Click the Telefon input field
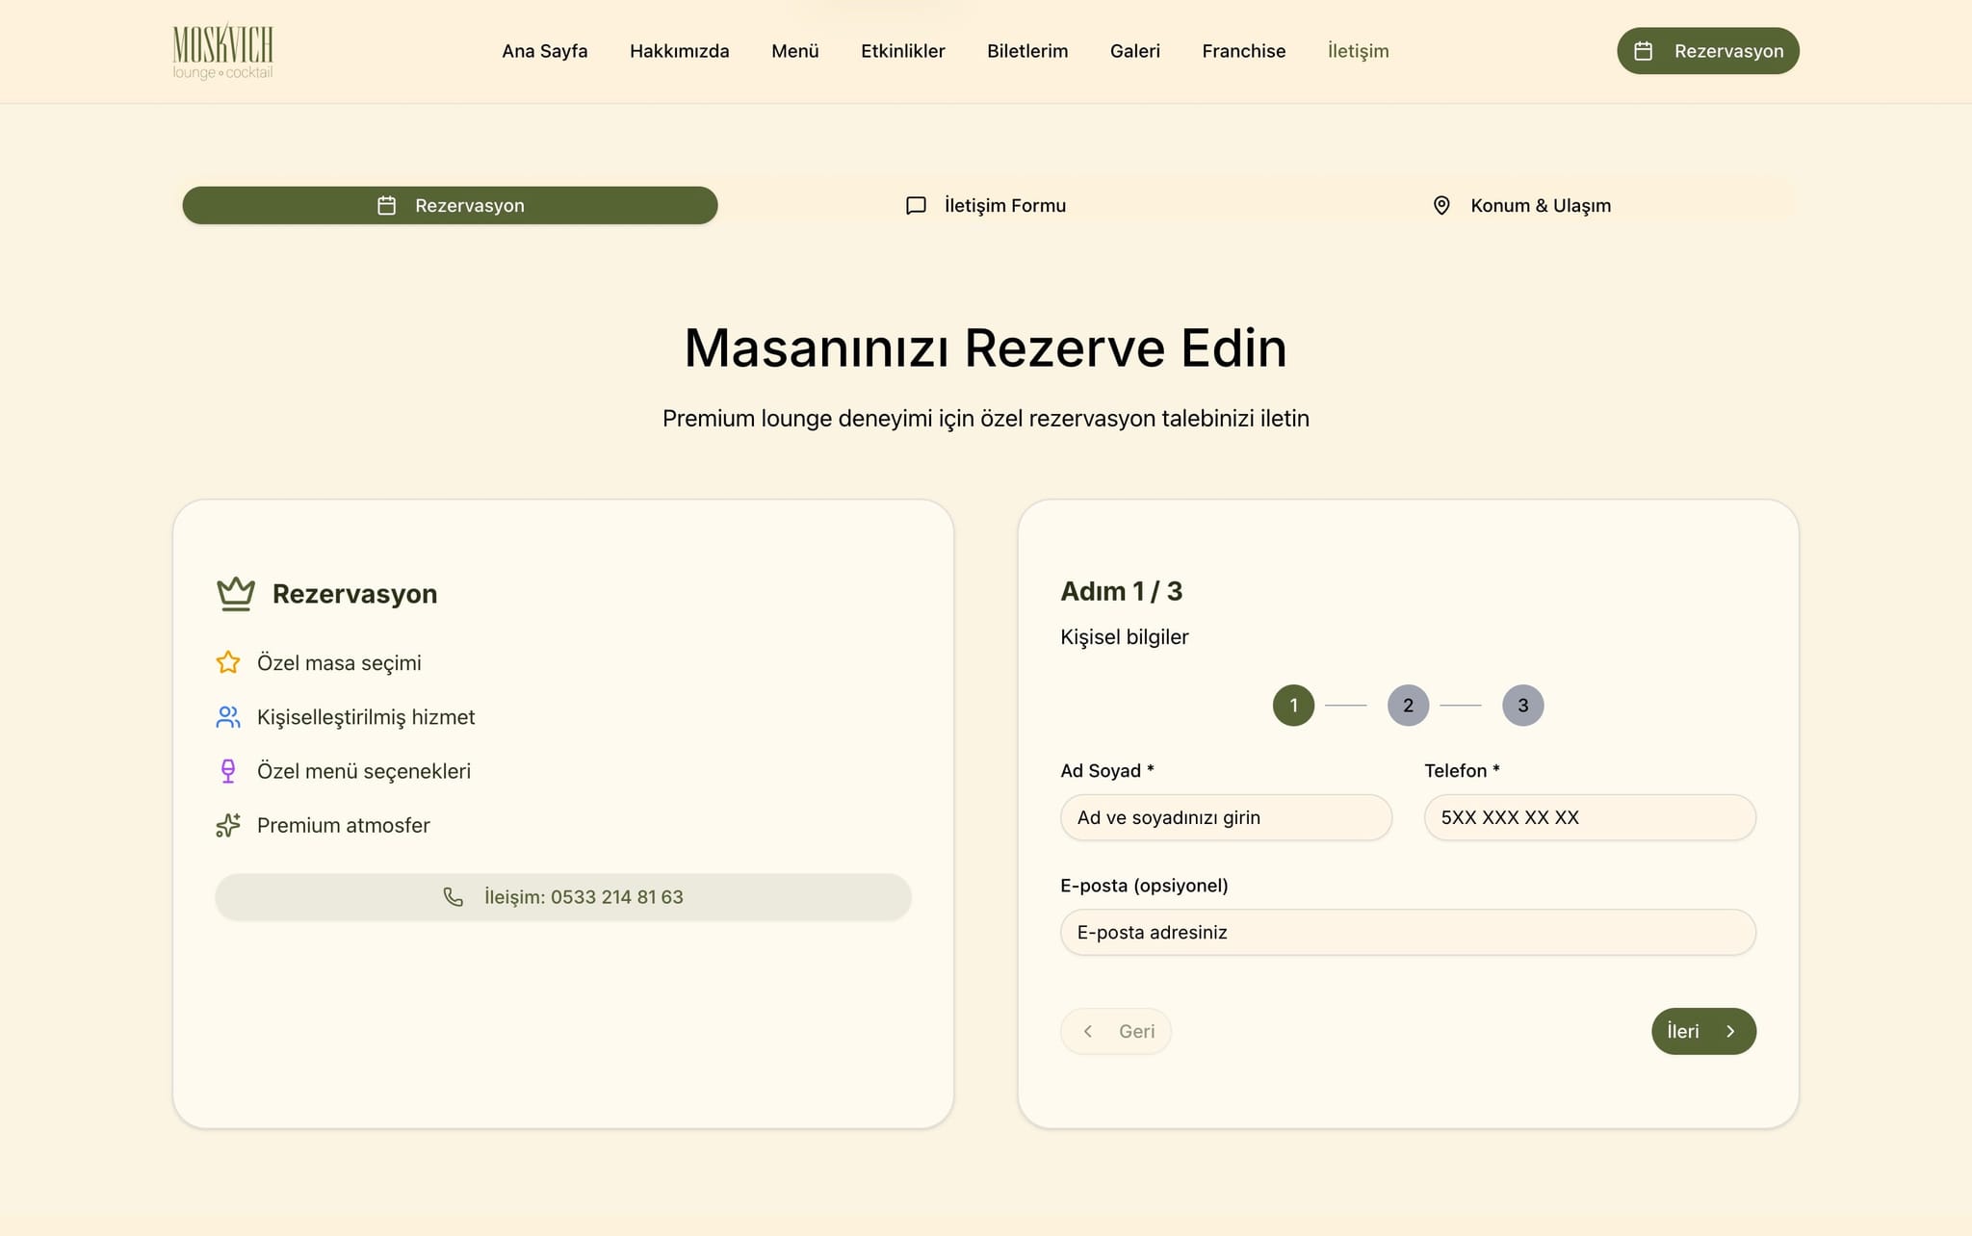This screenshot has width=1972, height=1236. click(x=1589, y=817)
